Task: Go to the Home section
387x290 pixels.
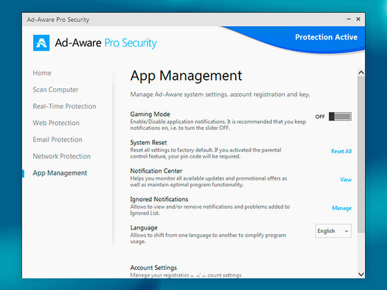Action: click(x=42, y=73)
